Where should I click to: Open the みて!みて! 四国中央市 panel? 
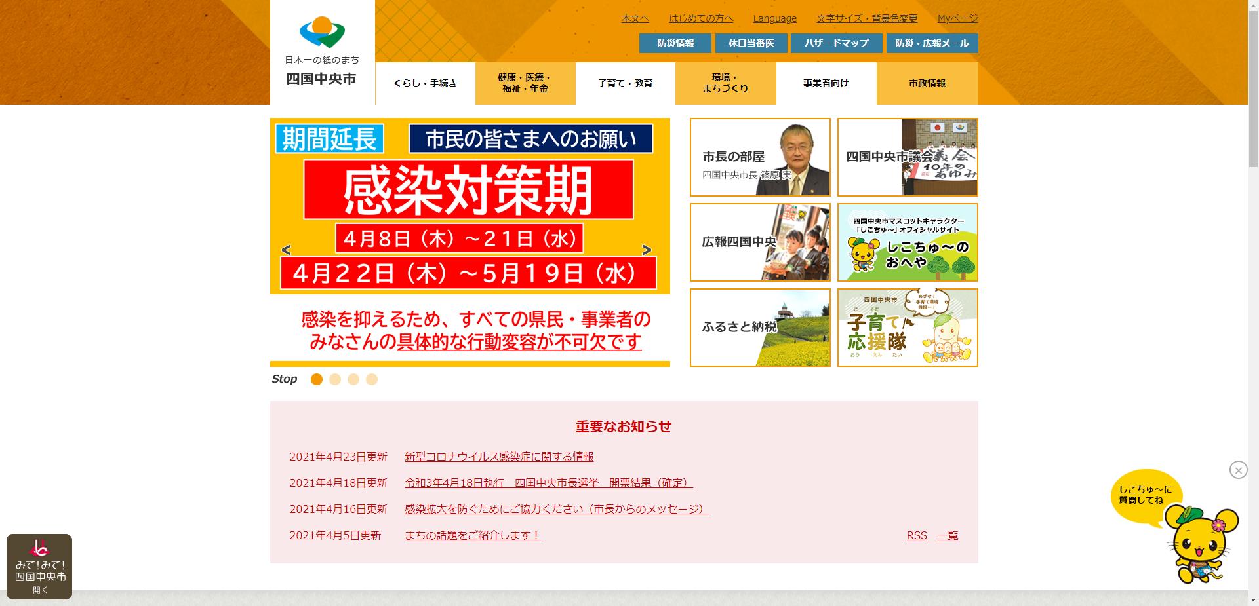pos(39,566)
